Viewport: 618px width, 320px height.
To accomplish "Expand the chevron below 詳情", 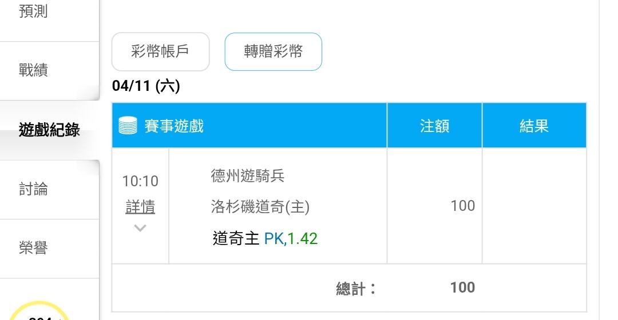I will (x=140, y=229).
